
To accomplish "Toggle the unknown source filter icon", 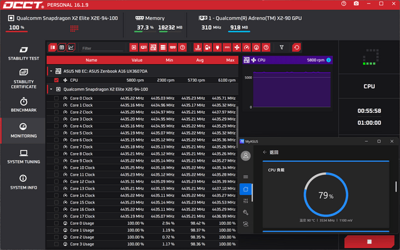I will (182, 47).
